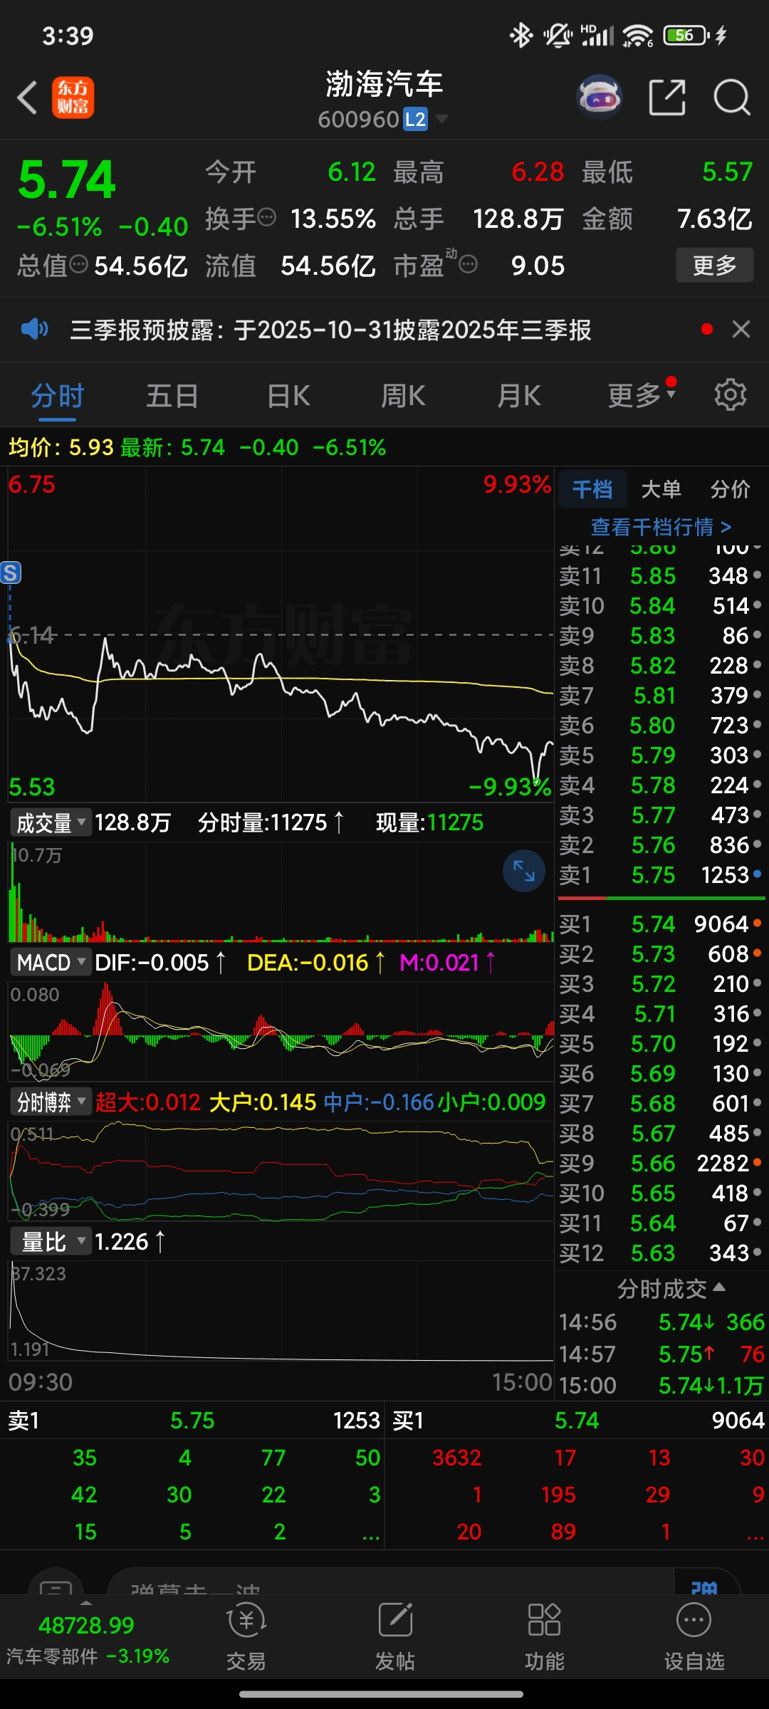Tap the large 5.74 current price
Viewport: 769px width, 1709px height.
pos(67,179)
